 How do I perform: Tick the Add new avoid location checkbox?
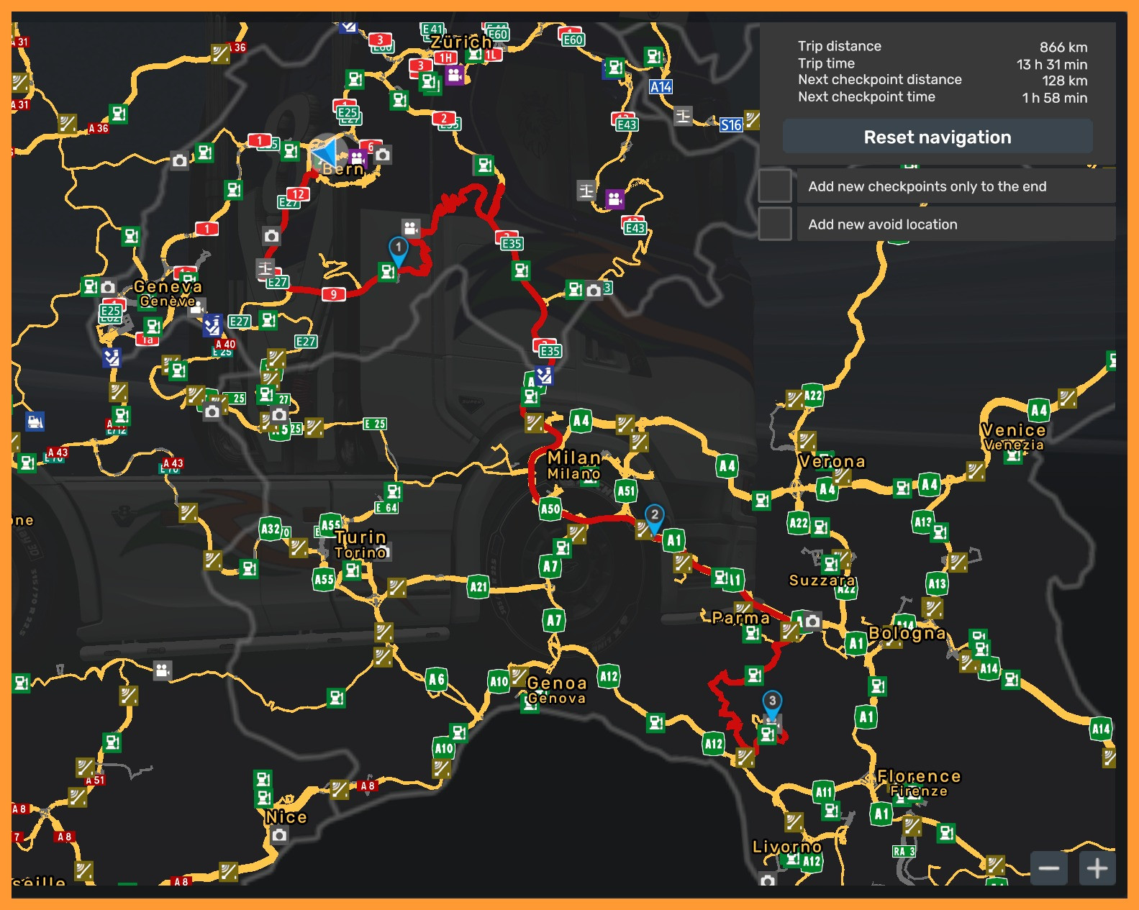(x=775, y=224)
